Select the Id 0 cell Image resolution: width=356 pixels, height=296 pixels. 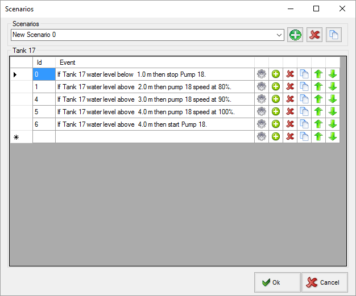pyautogui.click(x=44, y=74)
